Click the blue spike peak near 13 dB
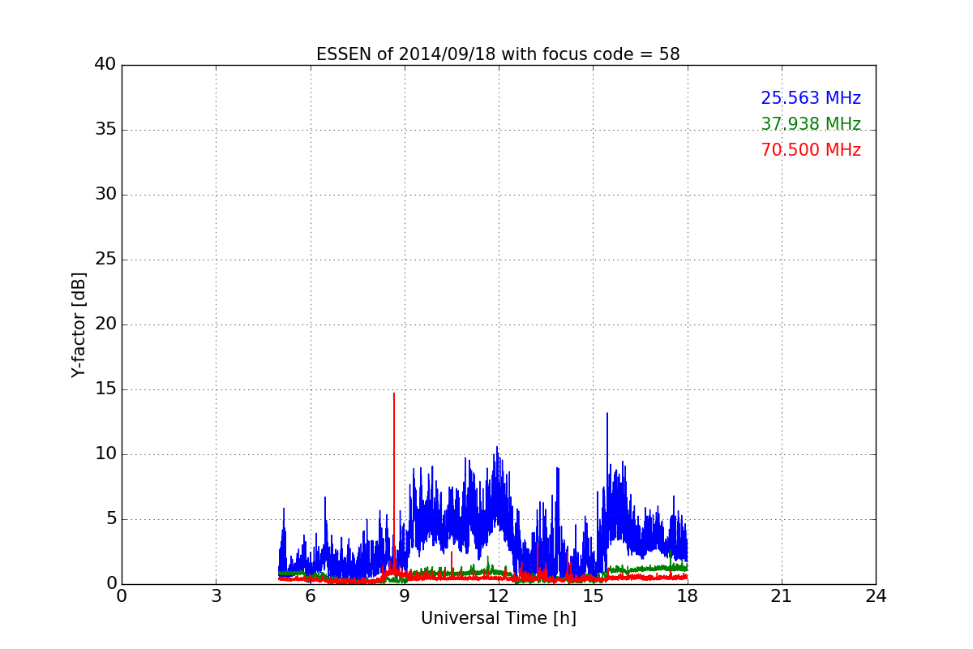This screenshot has width=973, height=649. [607, 414]
